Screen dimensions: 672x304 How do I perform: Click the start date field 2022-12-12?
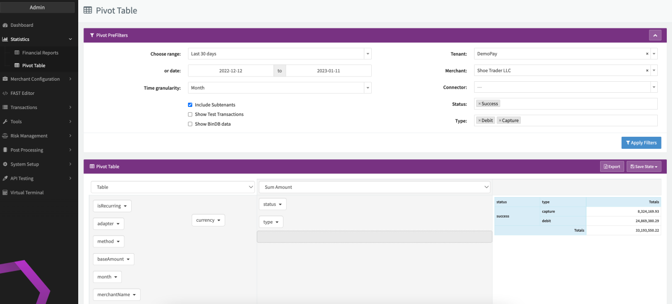click(230, 71)
